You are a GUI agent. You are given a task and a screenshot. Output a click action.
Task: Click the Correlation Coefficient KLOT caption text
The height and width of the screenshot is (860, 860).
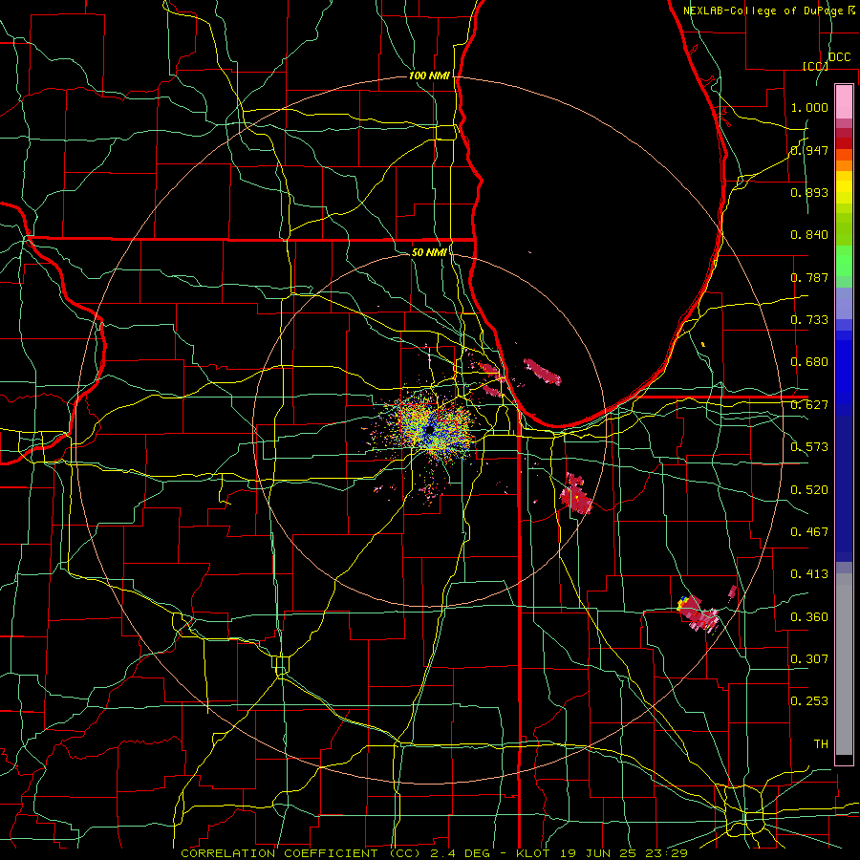tap(435, 853)
